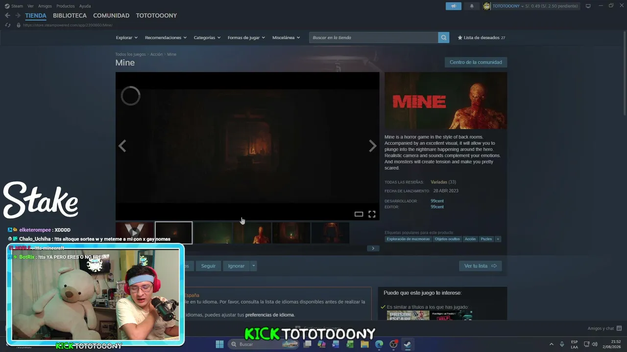Open Amigos y chat panel

pyautogui.click(x=604, y=329)
